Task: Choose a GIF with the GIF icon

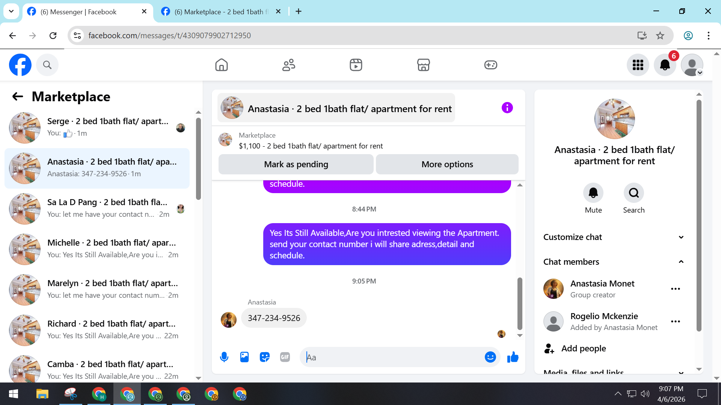Action: 285,357
